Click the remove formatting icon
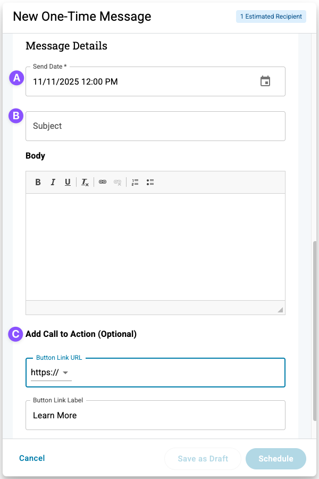This screenshot has width=319, height=479. coord(85,182)
